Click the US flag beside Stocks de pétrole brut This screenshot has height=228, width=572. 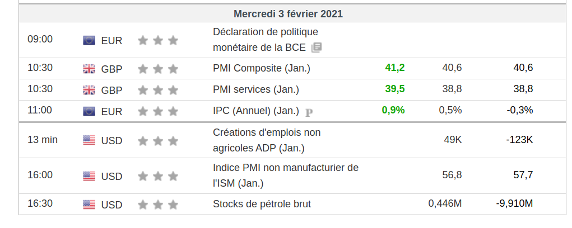click(89, 205)
